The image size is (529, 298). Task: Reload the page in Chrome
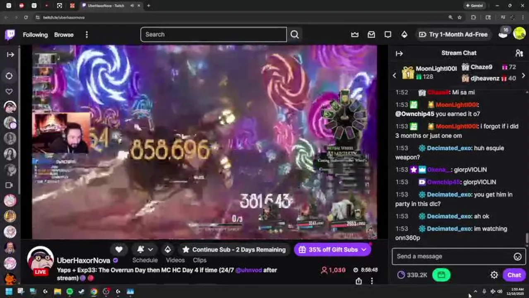[26, 17]
